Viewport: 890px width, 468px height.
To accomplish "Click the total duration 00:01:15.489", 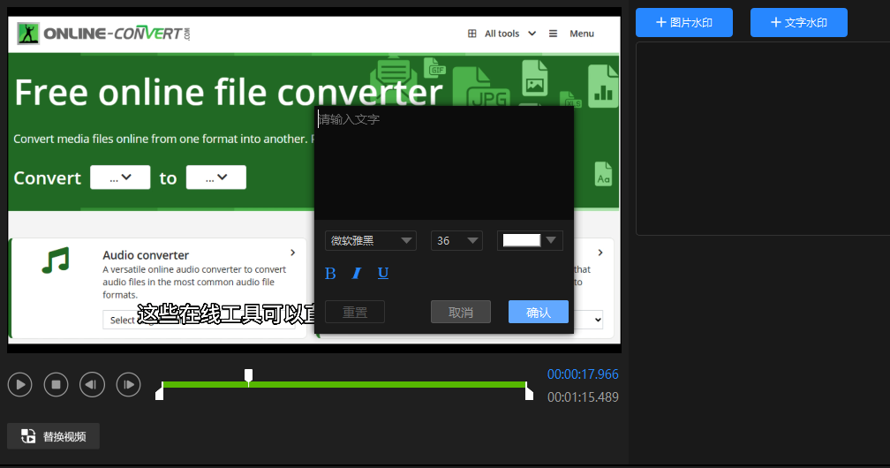I will tap(583, 397).
